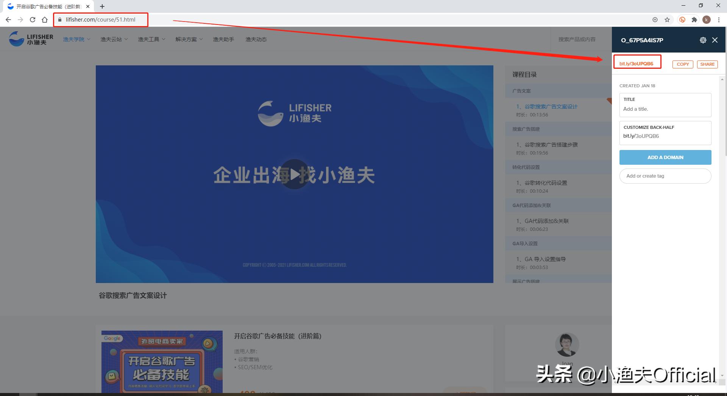Viewport: 727px width, 396px height.
Task: Click the home icon in the browser toolbar
Action: (x=45, y=20)
